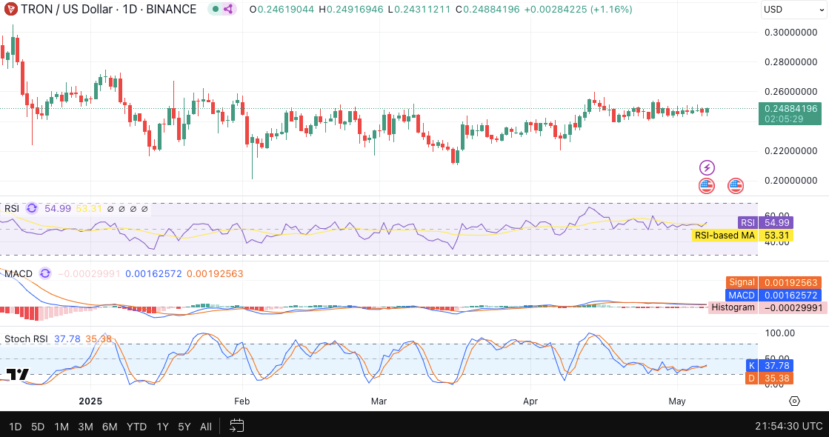Click the 0.28000000 price axis label
Viewport: 829px width, 437px height.
coord(791,61)
